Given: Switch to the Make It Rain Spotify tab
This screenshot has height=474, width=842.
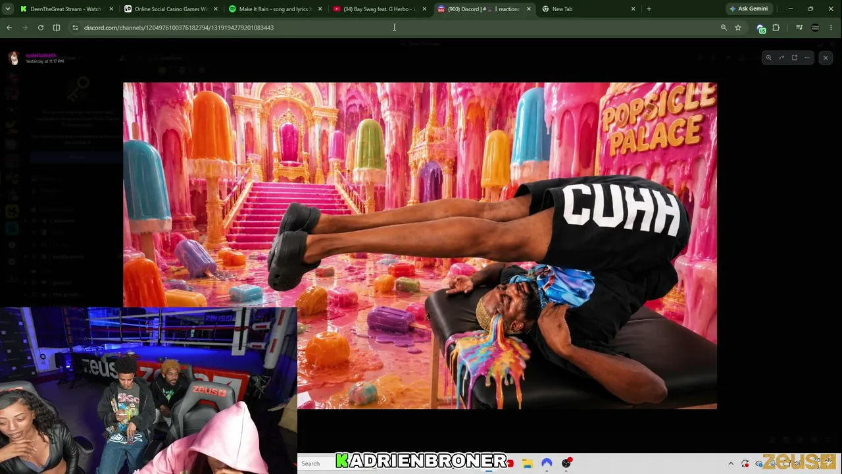Looking at the screenshot, I should pos(275,9).
